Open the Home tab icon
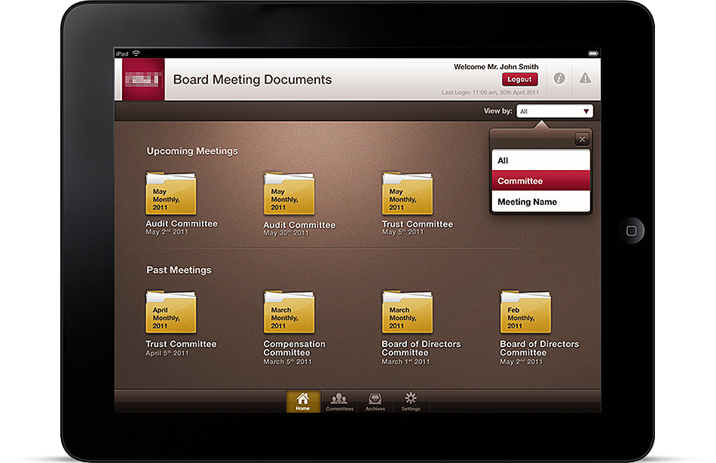716x463 pixels. coord(302,401)
